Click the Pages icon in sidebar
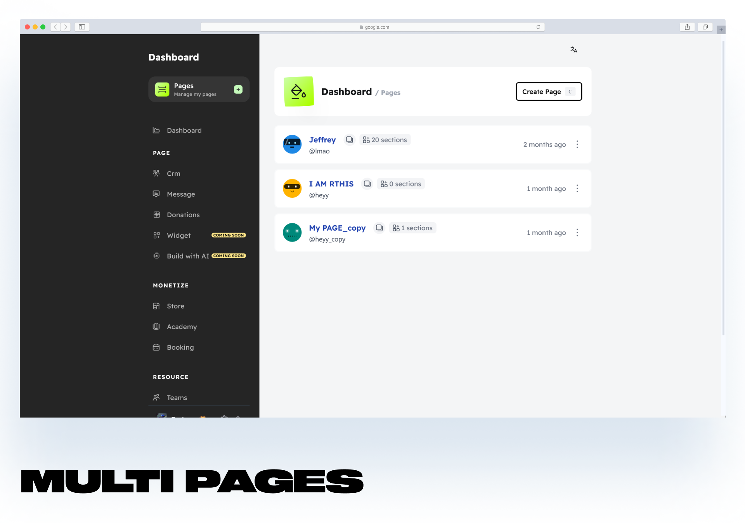Viewport: 745px width, 523px height. 163,90
